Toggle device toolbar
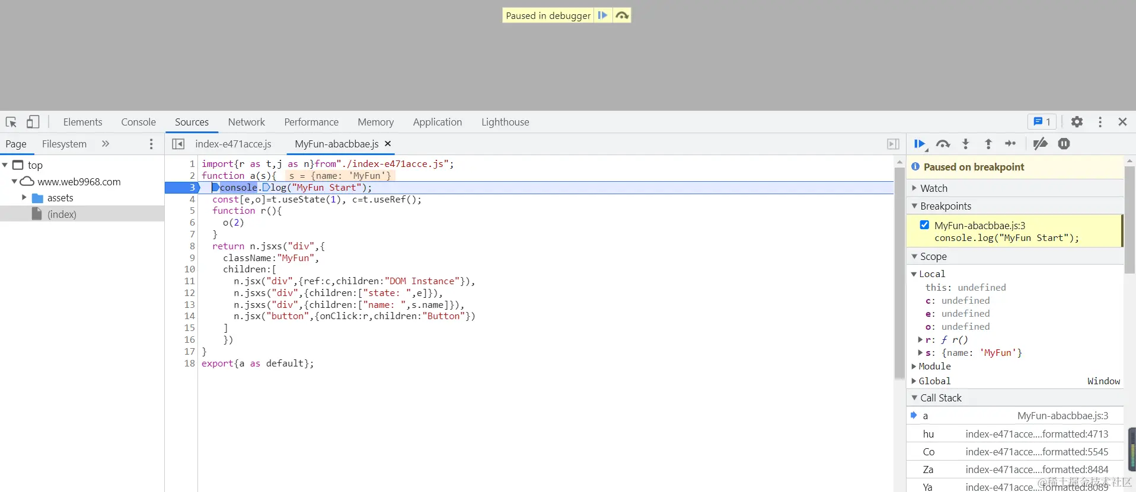 33,122
